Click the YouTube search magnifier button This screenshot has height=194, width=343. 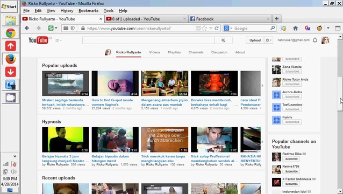[x=223, y=40]
